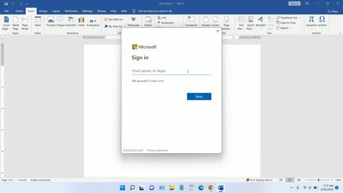343x193 pixels.
Task: Insert WordArt
Action: tap(260, 23)
